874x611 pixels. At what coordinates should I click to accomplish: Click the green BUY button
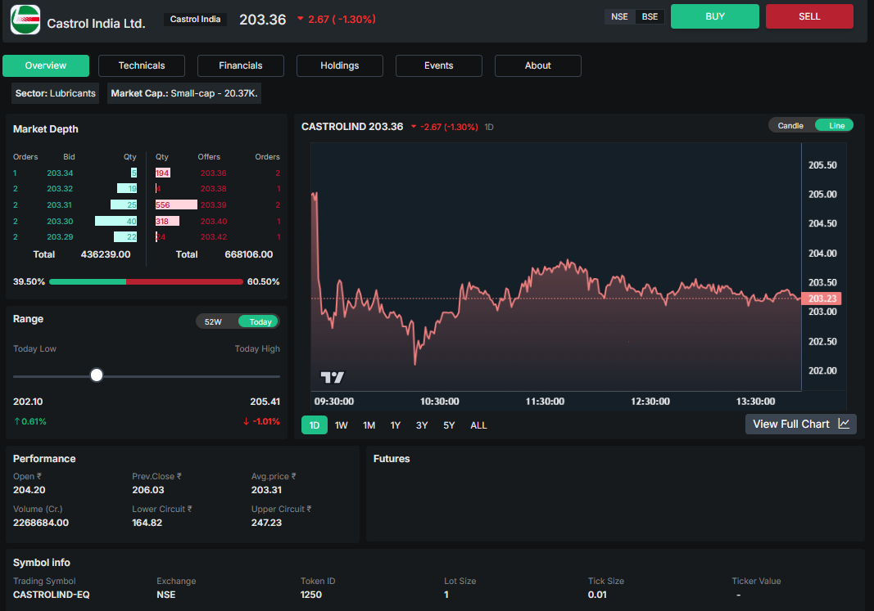(714, 16)
